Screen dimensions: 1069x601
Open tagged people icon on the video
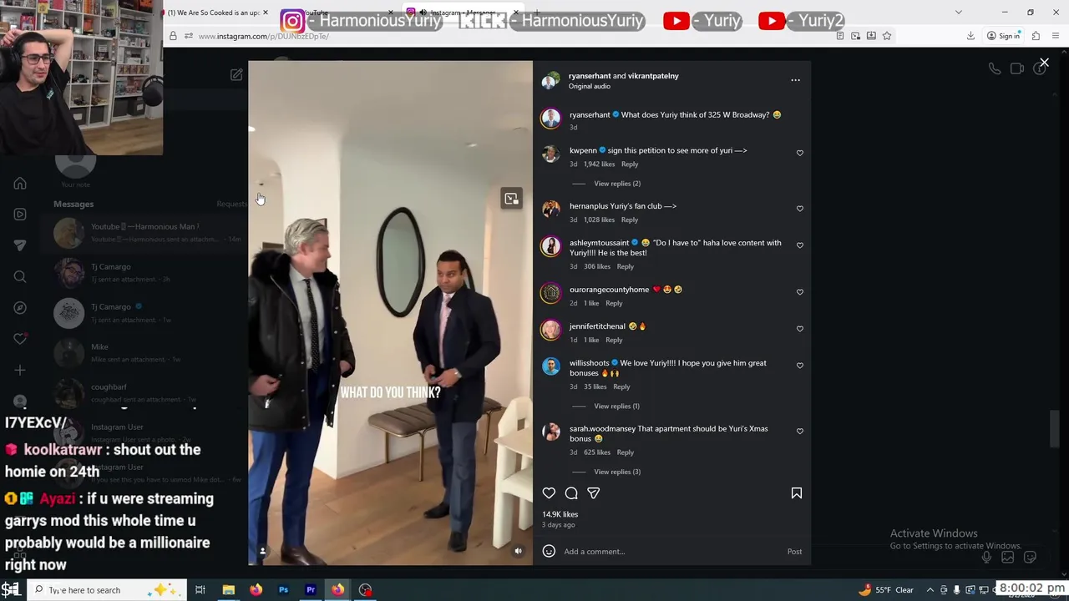click(x=262, y=551)
